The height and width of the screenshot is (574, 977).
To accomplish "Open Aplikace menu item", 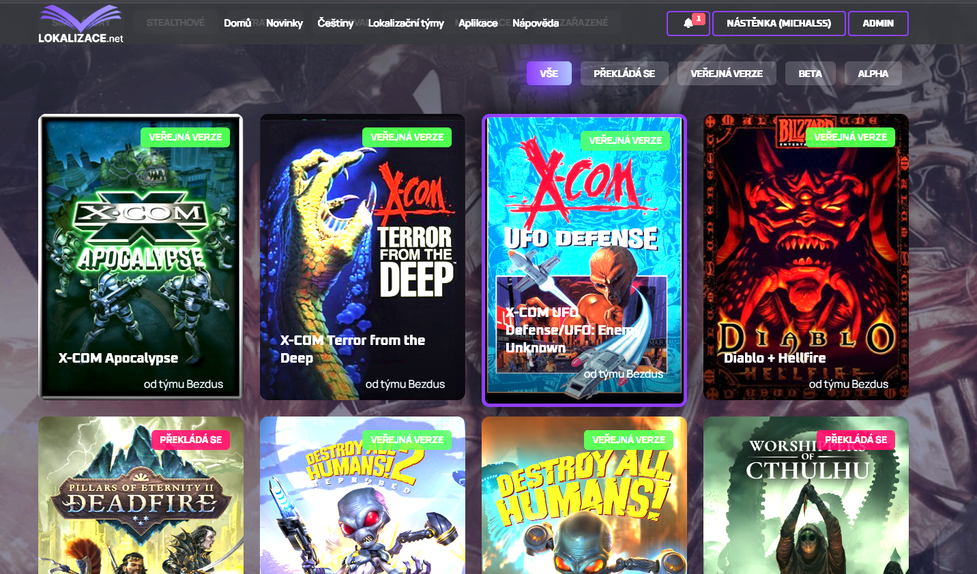I will pyautogui.click(x=478, y=23).
